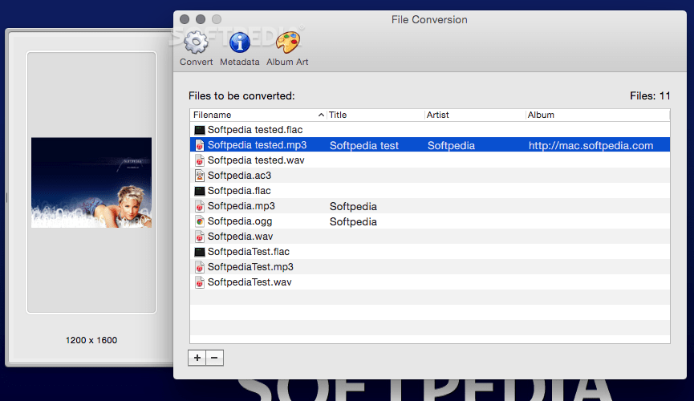Add a file with the plus button
This screenshot has width=694, height=401.
pyautogui.click(x=197, y=358)
